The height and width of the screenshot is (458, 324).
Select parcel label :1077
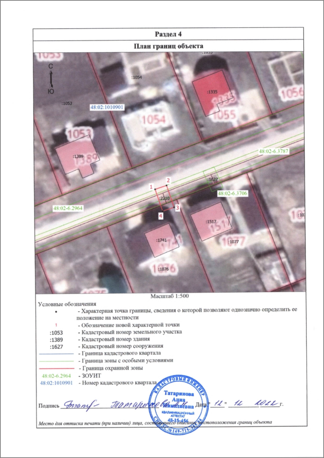pyautogui.click(x=233, y=241)
